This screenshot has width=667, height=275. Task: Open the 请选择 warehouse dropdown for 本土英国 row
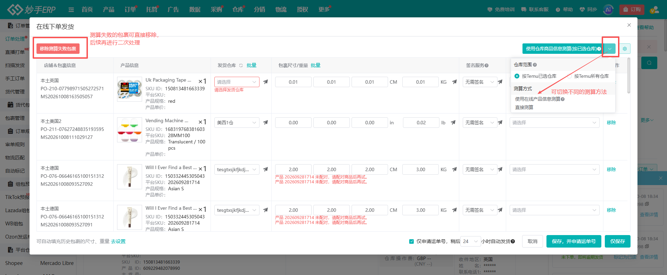pyautogui.click(x=237, y=82)
